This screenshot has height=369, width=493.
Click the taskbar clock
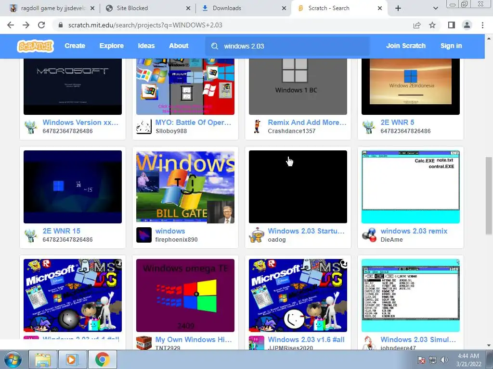pos(468,360)
